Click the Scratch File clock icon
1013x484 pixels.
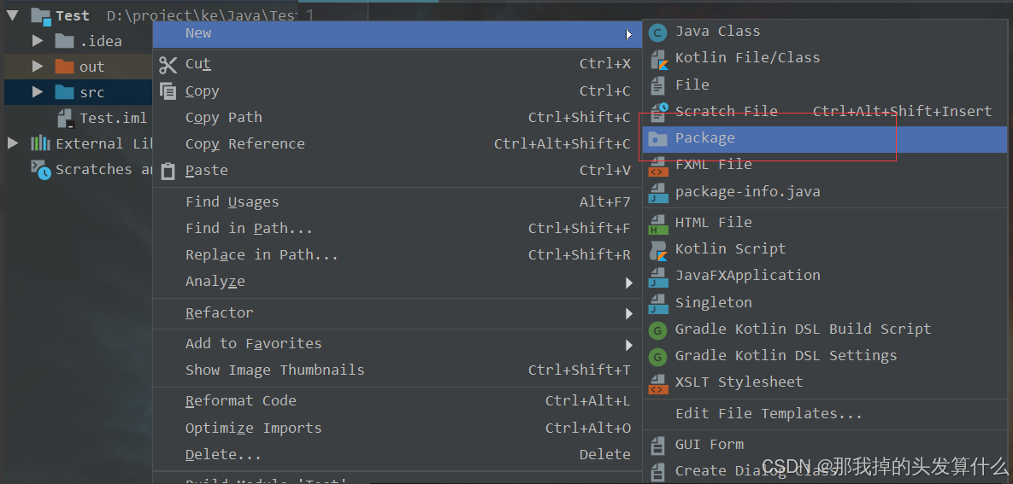(x=658, y=113)
